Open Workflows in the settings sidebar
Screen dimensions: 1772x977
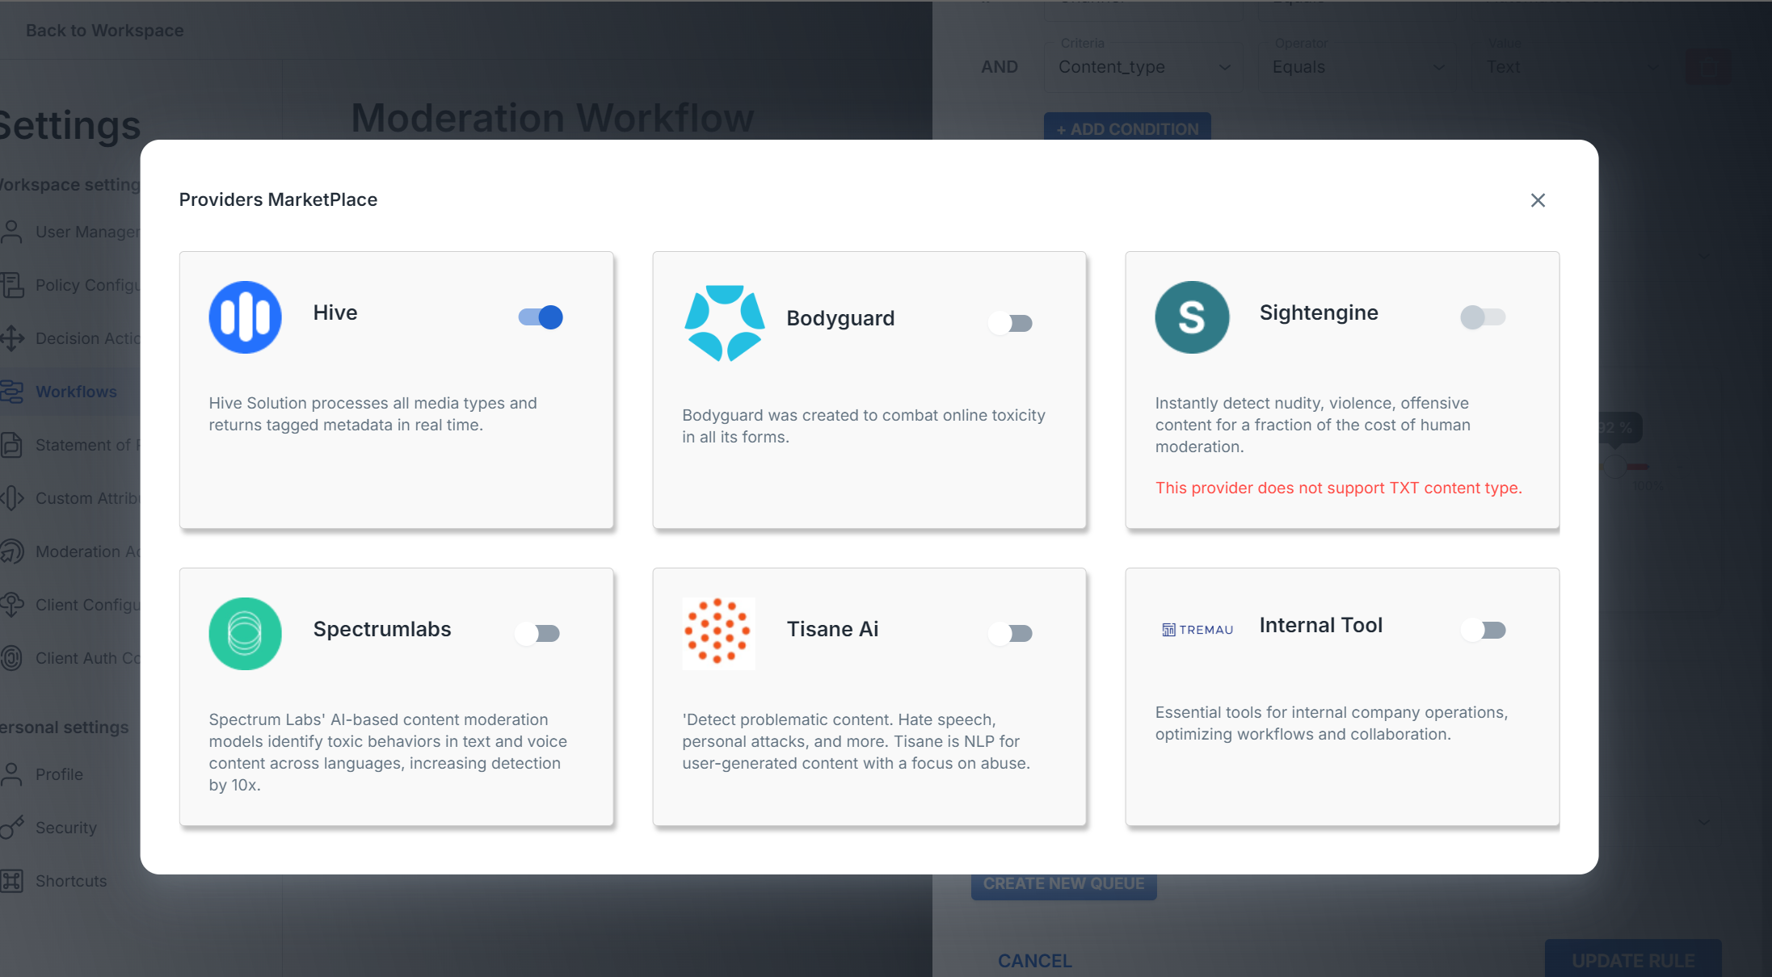pos(76,392)
